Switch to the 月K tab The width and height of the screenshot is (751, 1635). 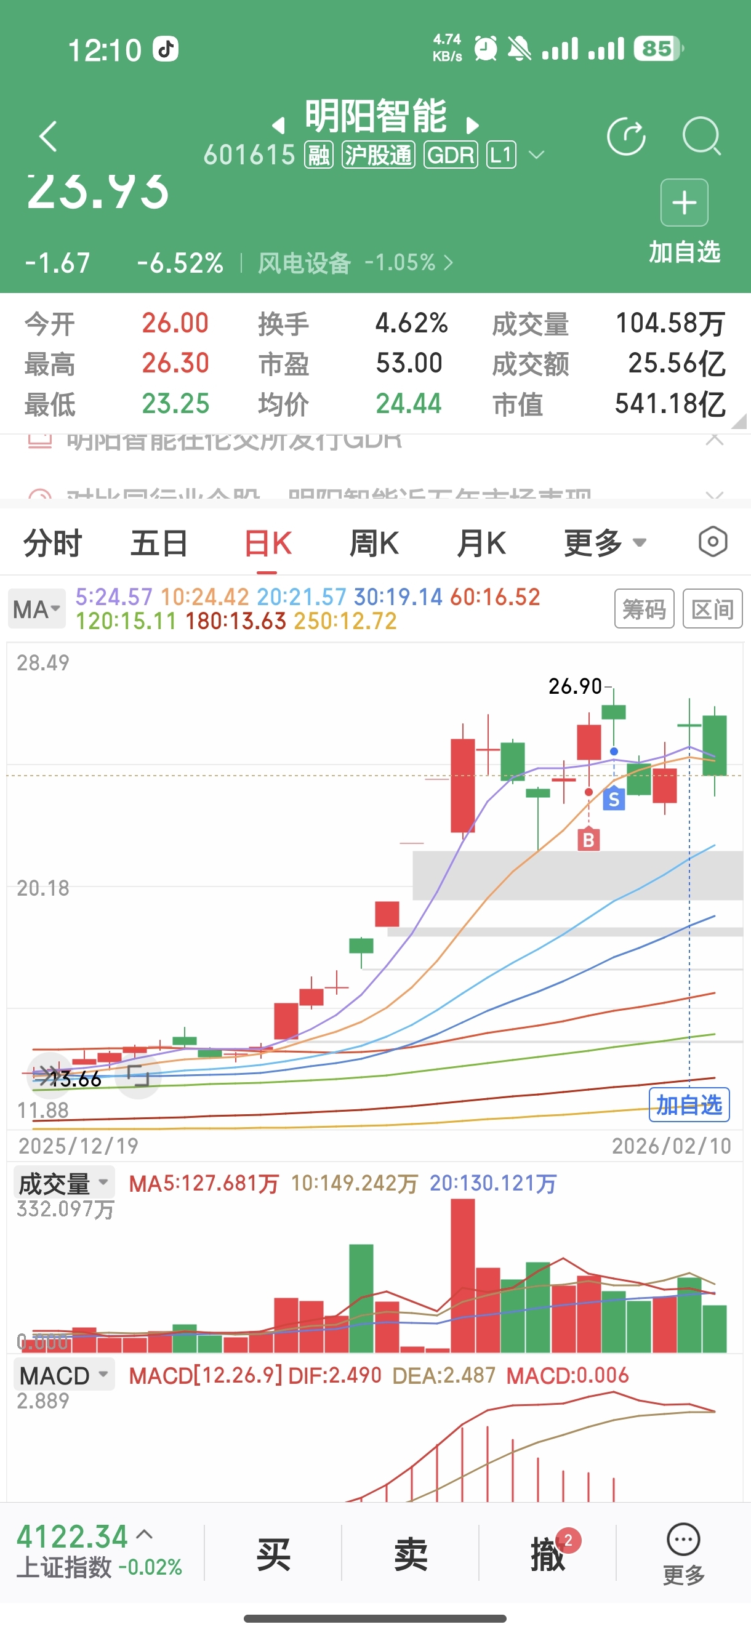[481, 544]
